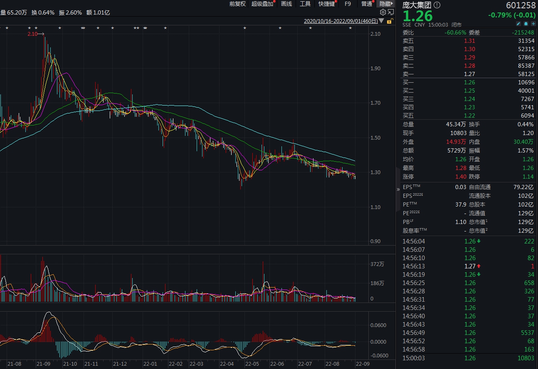Open stock info next to 庞大集团
The height and width of the screenshot is (369, 538).
tap(437, 5)
